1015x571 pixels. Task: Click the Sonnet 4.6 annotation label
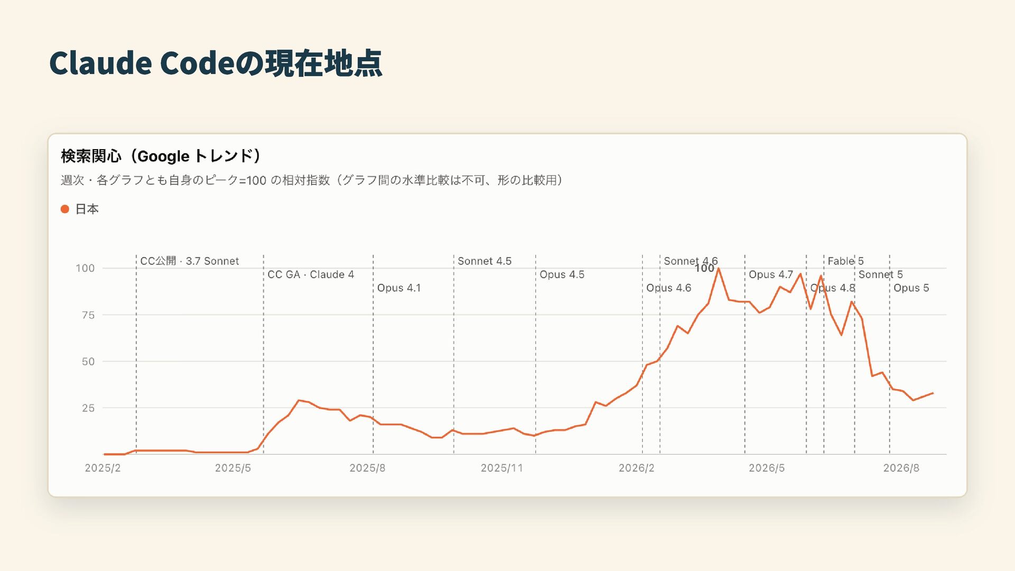691,261
